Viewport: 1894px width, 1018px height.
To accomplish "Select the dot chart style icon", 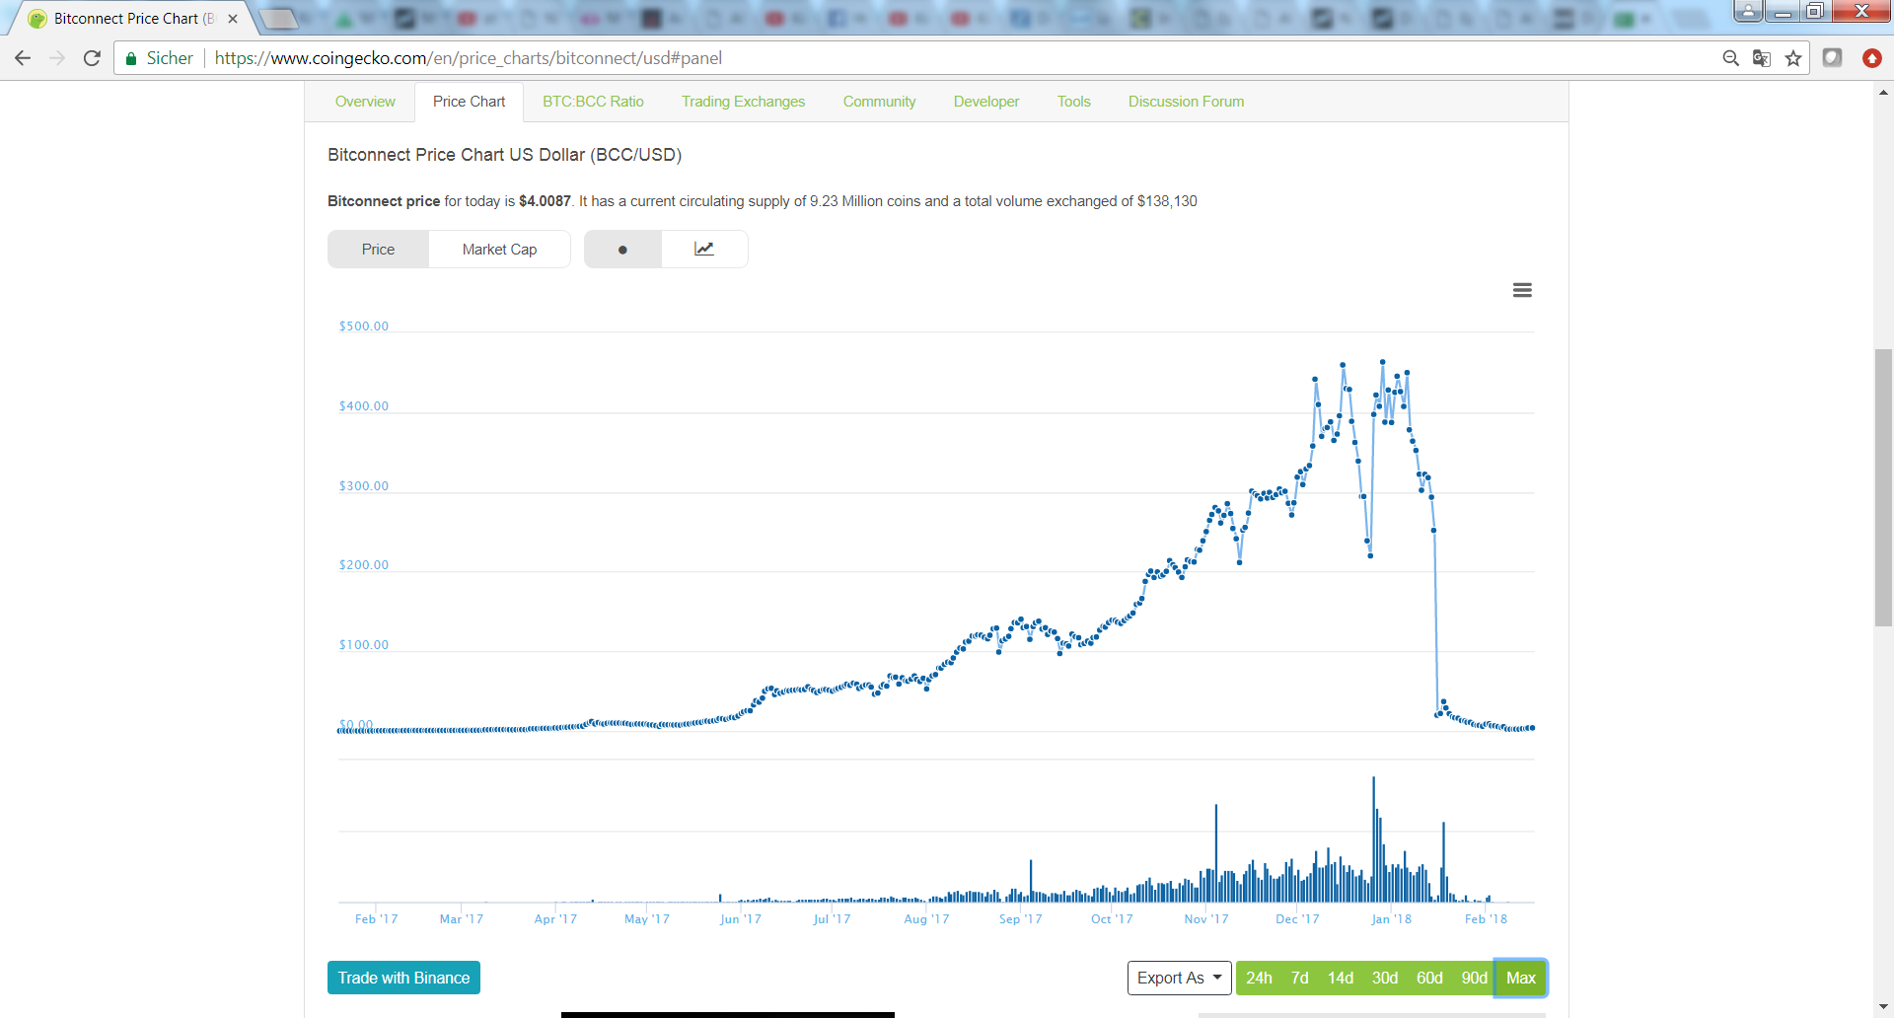I will click(x=622, y=250).
